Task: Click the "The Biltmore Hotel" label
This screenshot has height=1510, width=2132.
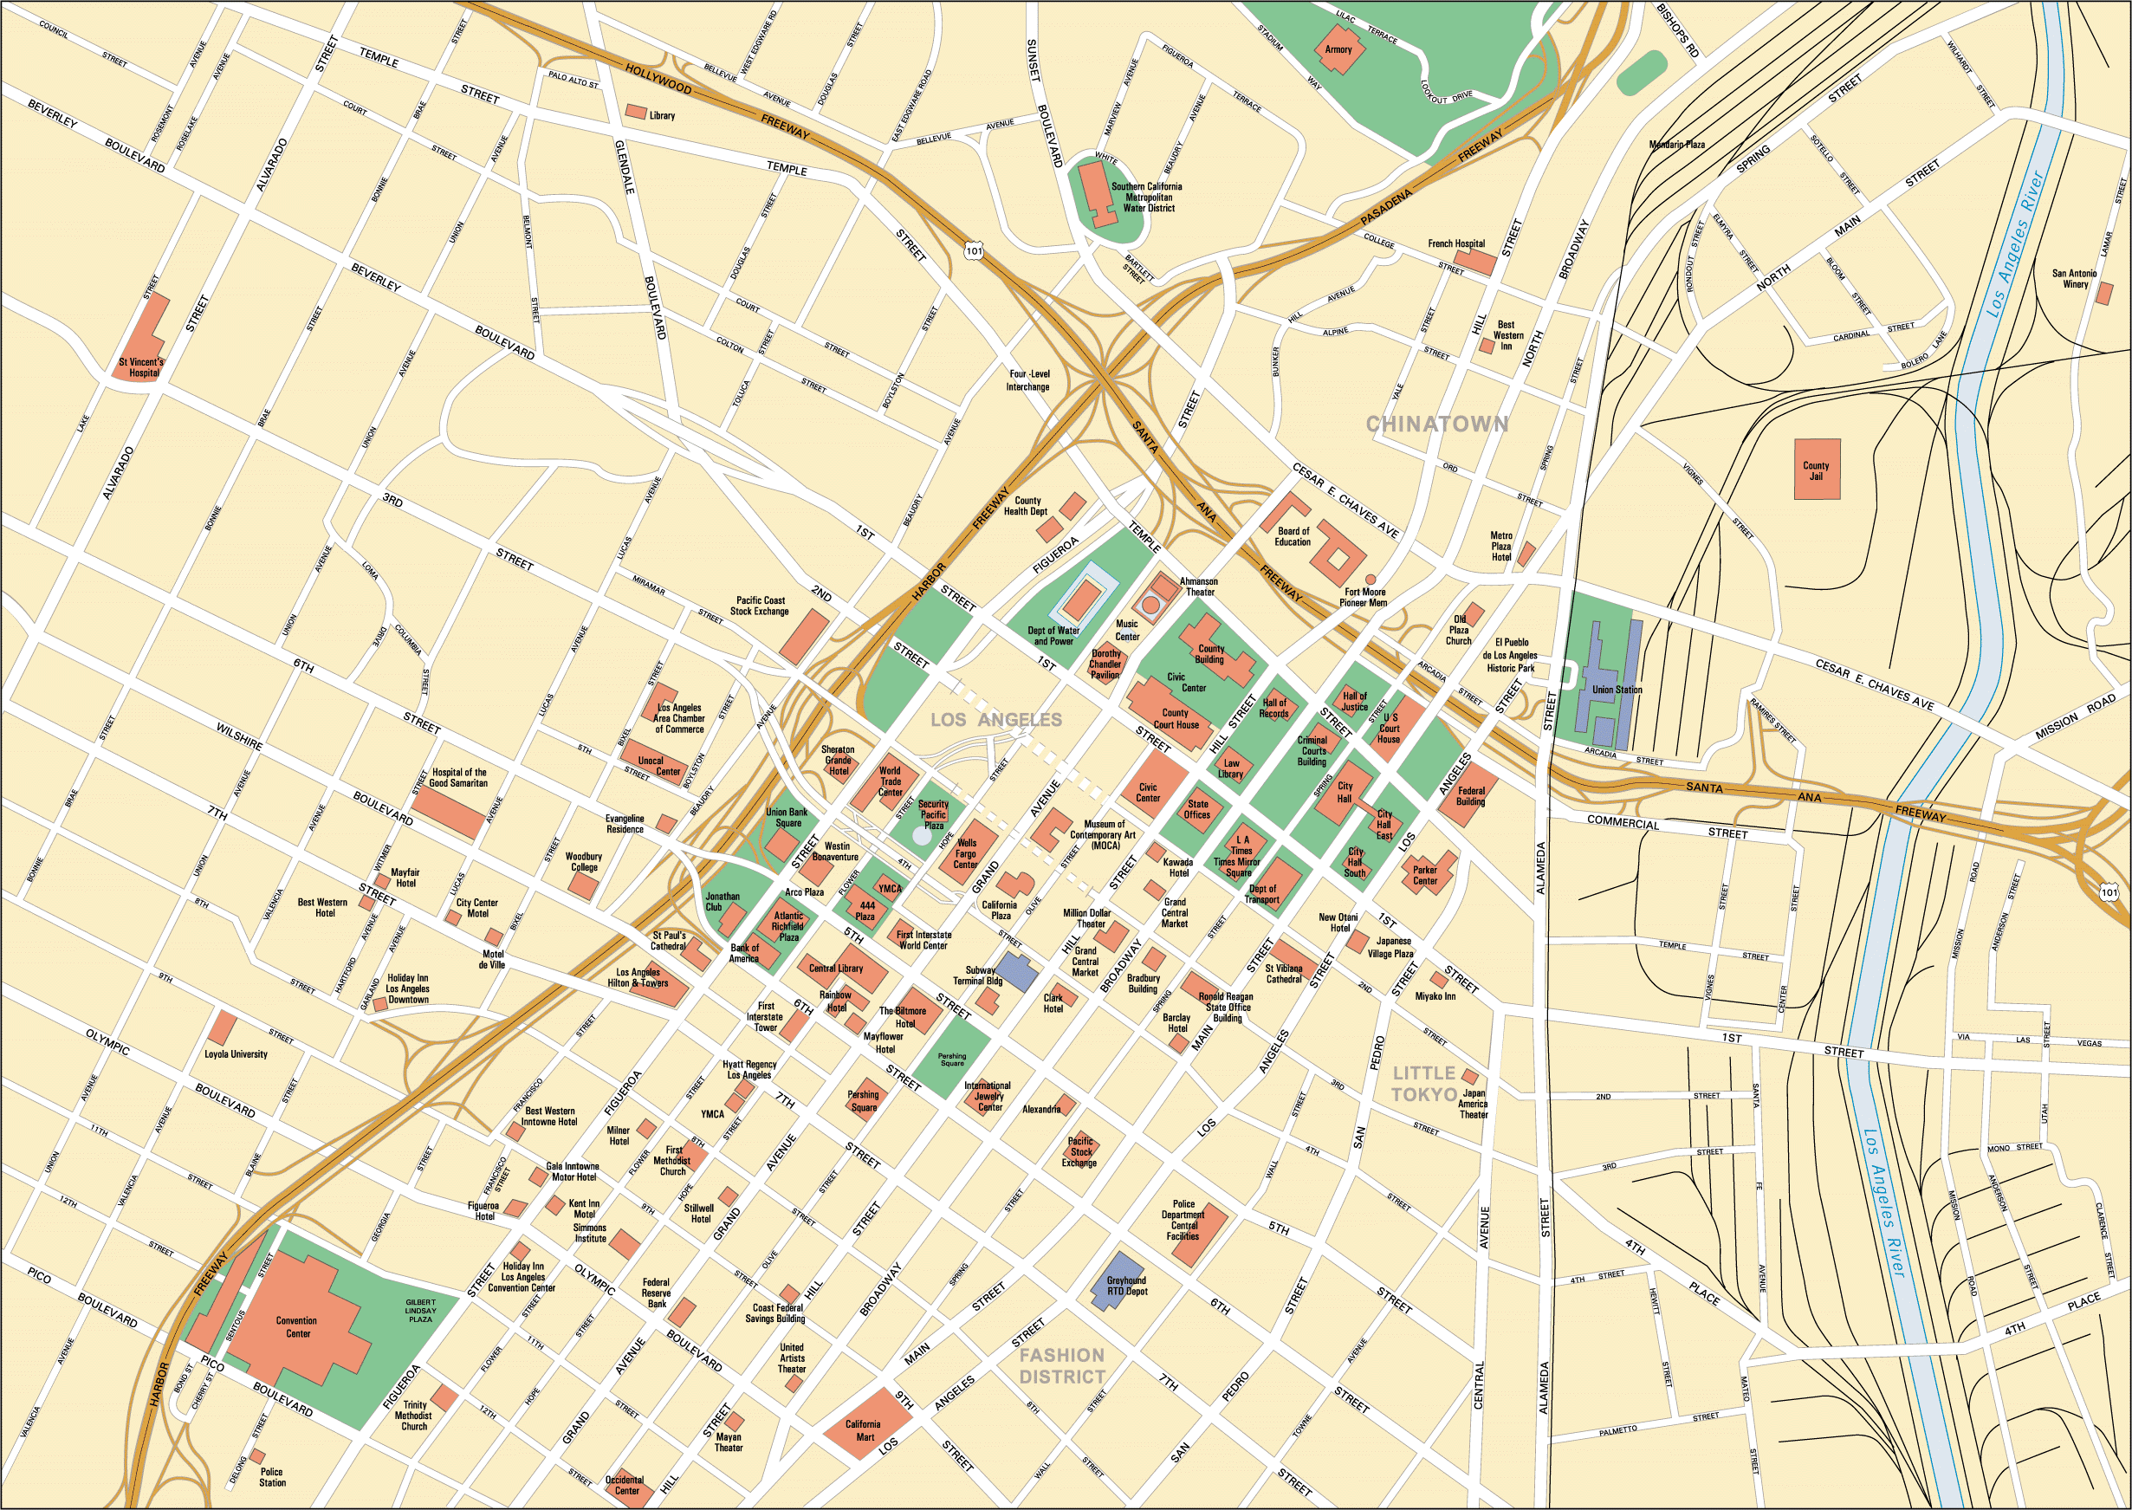Action: pyautogui.click(x=903, y=1017)
